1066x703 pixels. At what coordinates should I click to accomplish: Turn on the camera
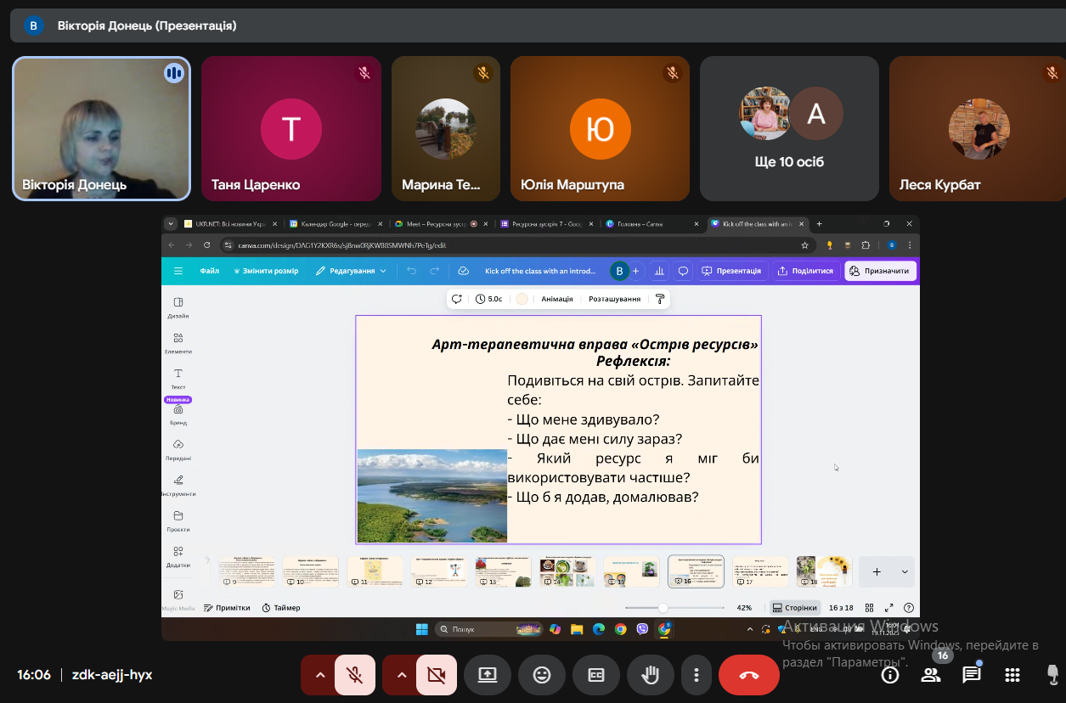[x=437, y=675]
